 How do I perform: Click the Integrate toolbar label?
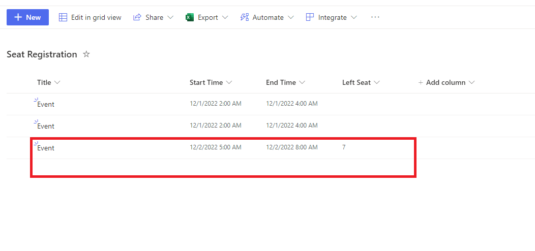(x=332, y=17)
